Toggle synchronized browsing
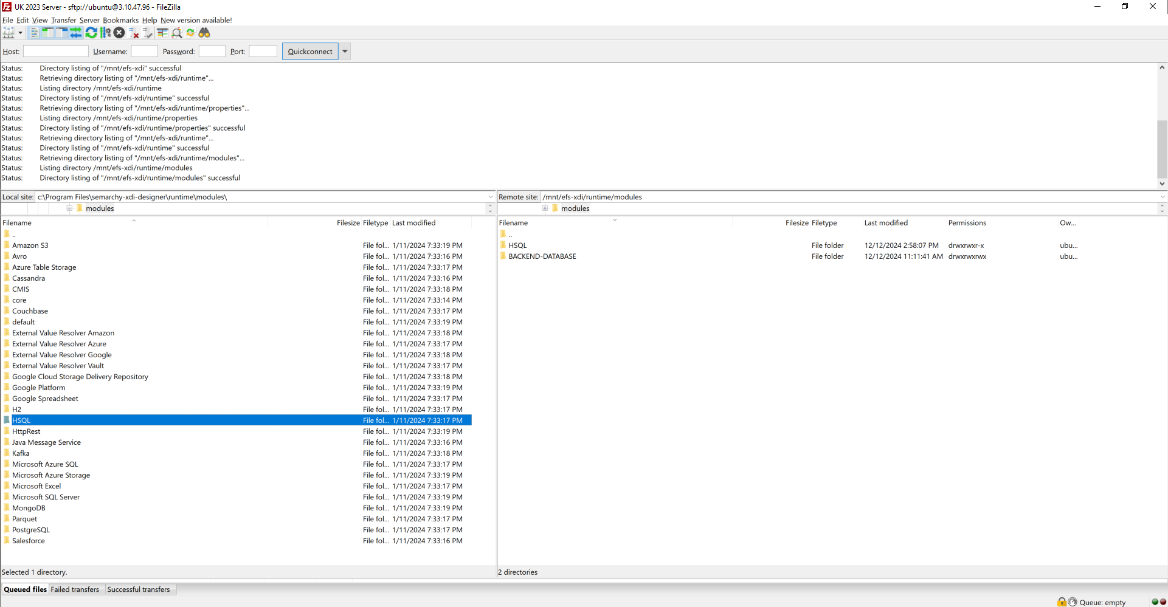Screen dimensions: 1168x607 190,33
